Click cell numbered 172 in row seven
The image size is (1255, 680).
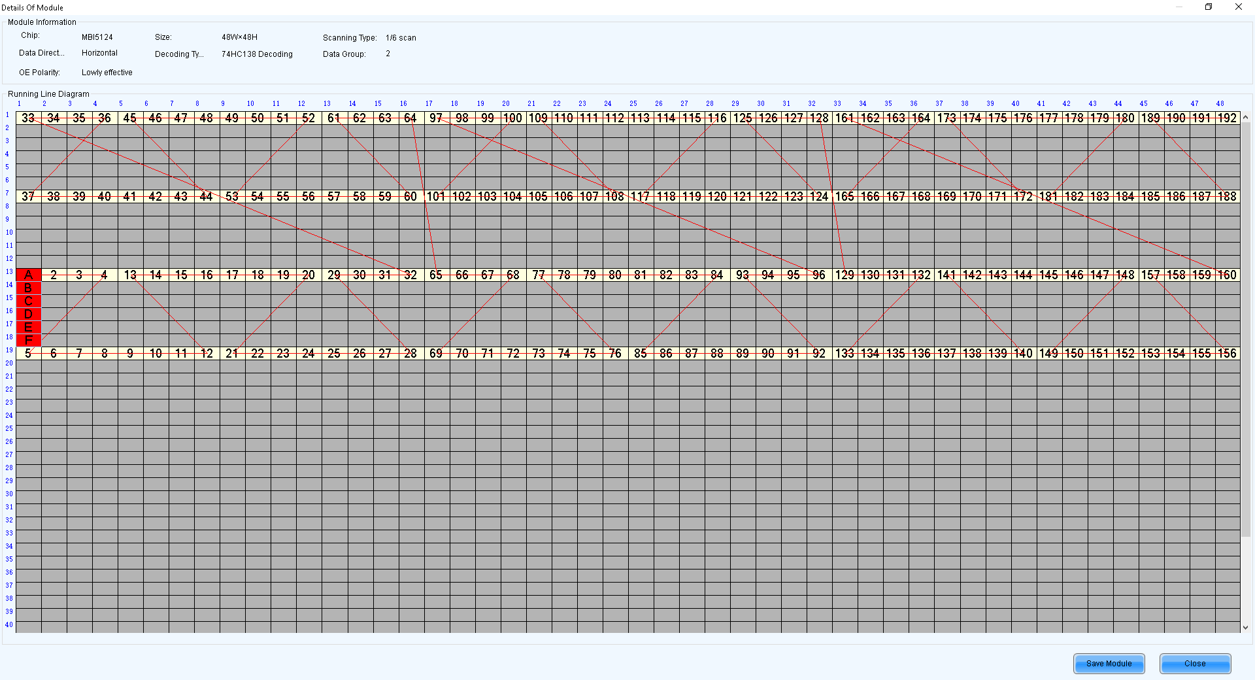(x=1024, y=196)
